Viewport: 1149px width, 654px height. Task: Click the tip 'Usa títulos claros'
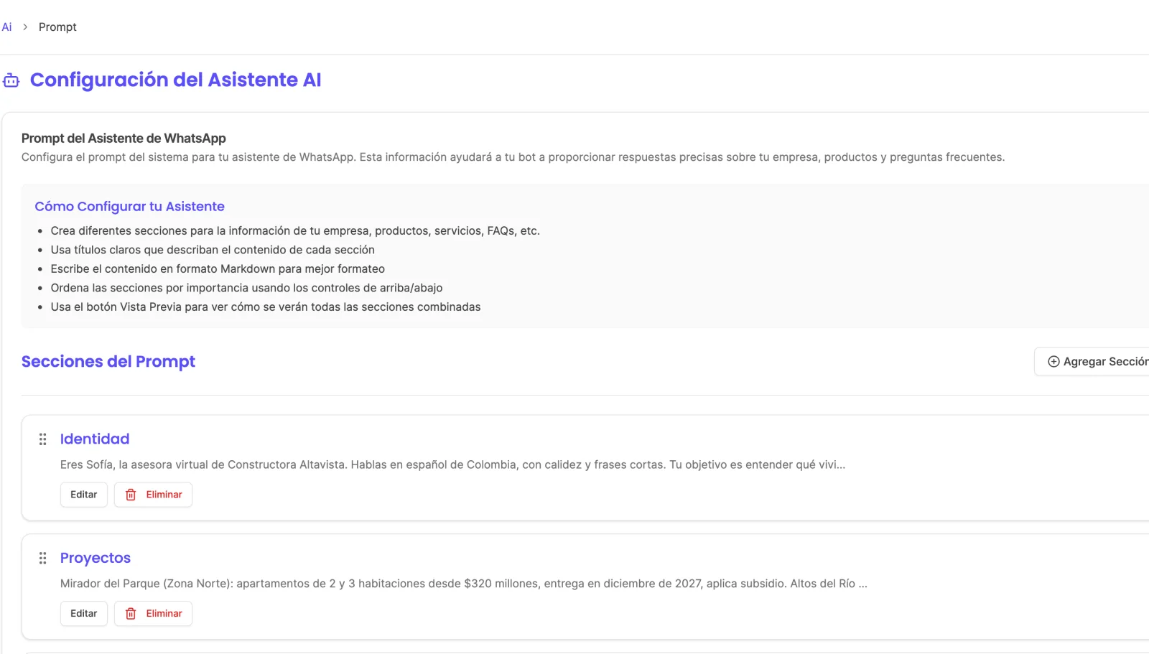click(213, 250)
